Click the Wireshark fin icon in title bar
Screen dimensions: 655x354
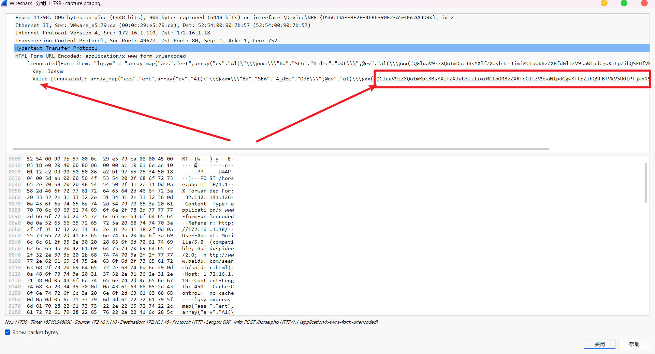4,3
